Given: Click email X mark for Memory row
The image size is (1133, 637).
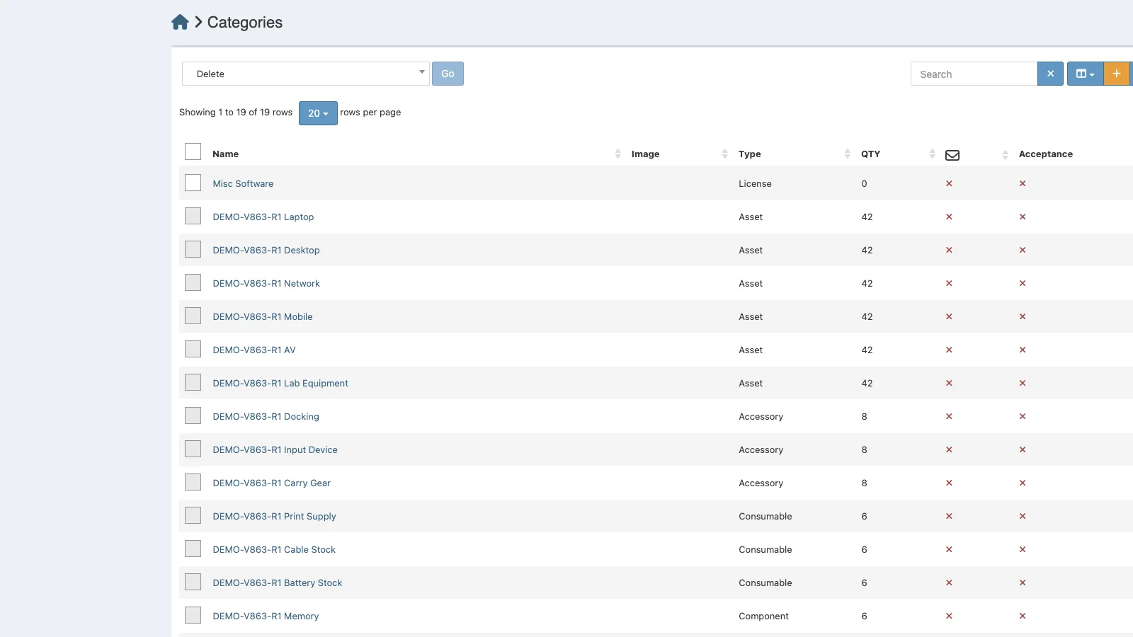Looking at the screenshot, I should tap(949, 616).
